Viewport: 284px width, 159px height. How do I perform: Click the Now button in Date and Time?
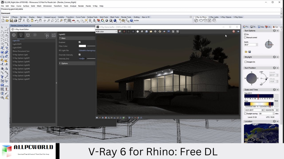[x=276, y=101]
